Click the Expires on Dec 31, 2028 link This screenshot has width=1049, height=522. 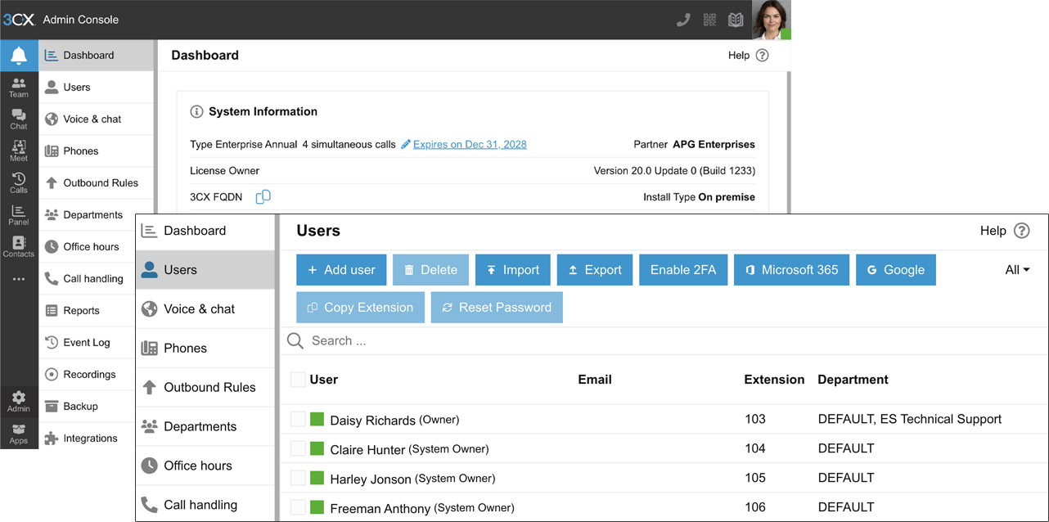(x=468, y=144)
